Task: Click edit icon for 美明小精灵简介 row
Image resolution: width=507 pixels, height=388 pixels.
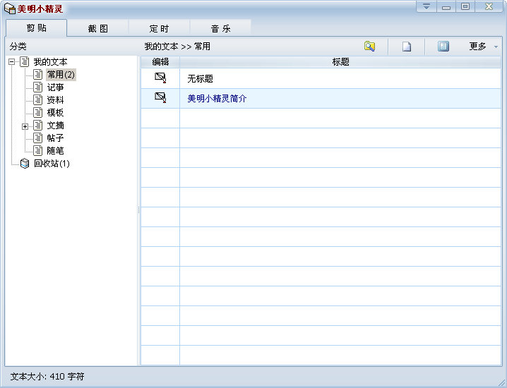Action: tap(160, 98)
